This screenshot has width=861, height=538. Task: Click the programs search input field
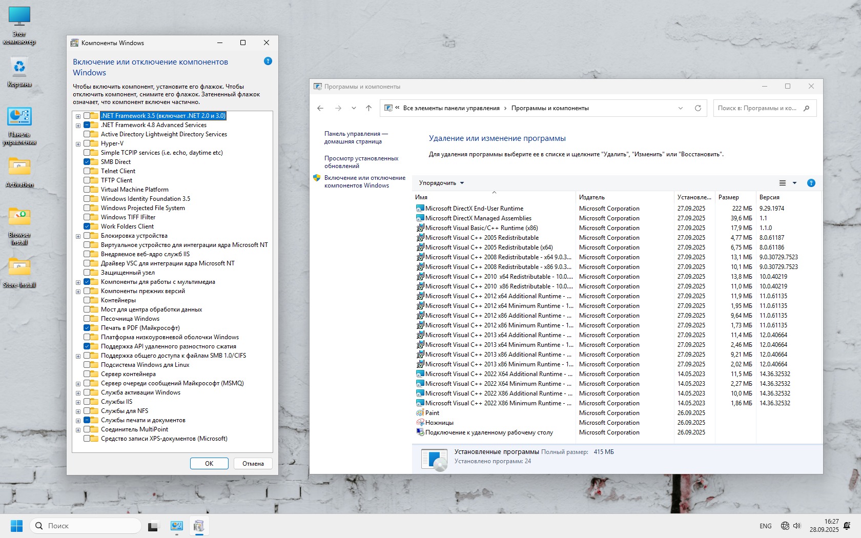coord(757,108)
